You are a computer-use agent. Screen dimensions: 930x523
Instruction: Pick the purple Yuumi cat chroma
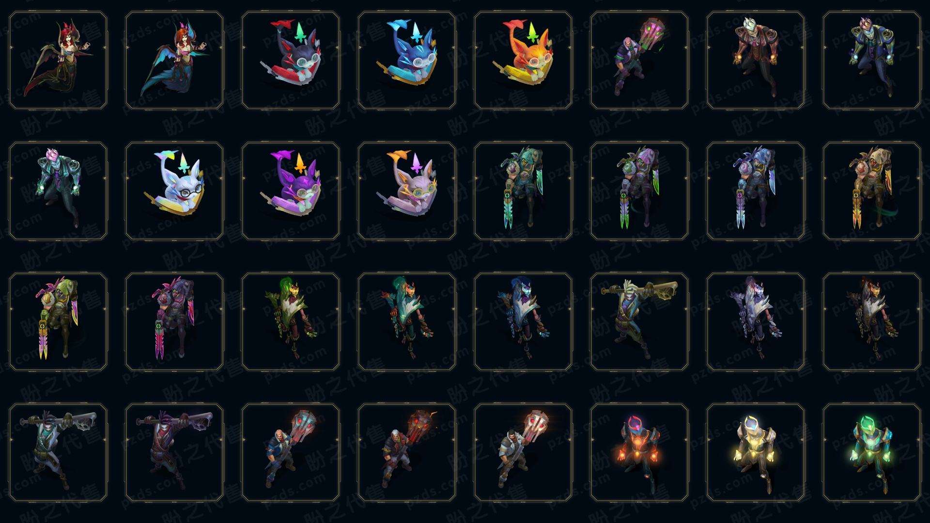[291, 191]
